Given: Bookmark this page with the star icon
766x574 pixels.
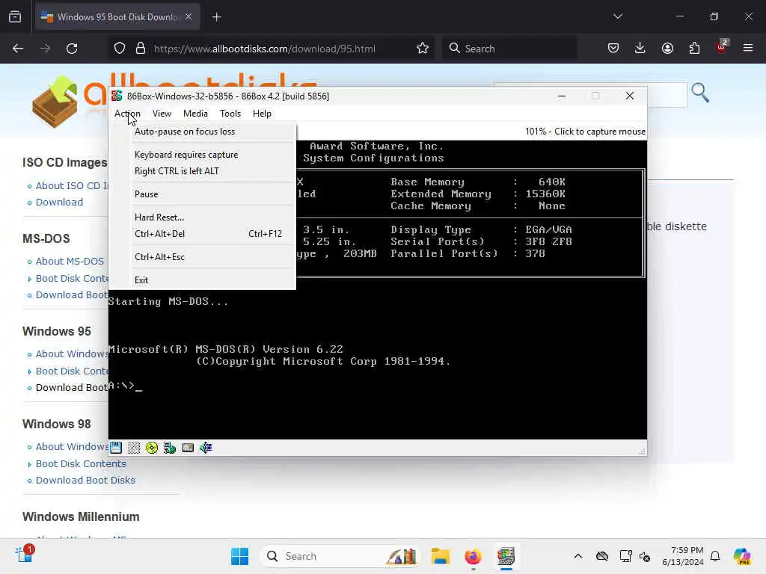Looking at the screenshot, I should 423,49.
